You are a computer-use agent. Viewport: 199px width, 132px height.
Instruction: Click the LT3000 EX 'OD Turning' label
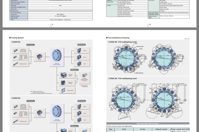(x=82, y=101)
